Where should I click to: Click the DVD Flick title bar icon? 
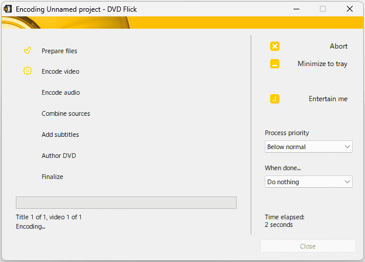[8, 9]
